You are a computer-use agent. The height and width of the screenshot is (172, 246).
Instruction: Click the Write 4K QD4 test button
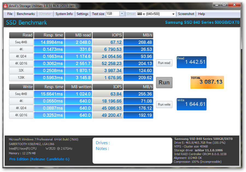click(x=21, y=108)
